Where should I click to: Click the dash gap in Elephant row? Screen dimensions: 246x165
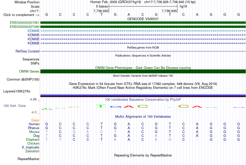point(197,140)
